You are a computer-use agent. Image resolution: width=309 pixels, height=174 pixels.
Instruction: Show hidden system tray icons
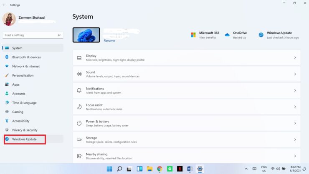coord(246,169)
